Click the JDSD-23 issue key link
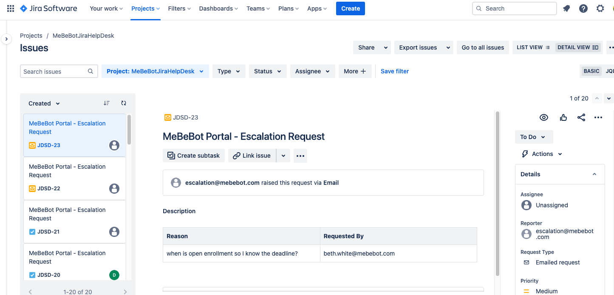This screenshot has width=614, height=295. coord(185,117)
